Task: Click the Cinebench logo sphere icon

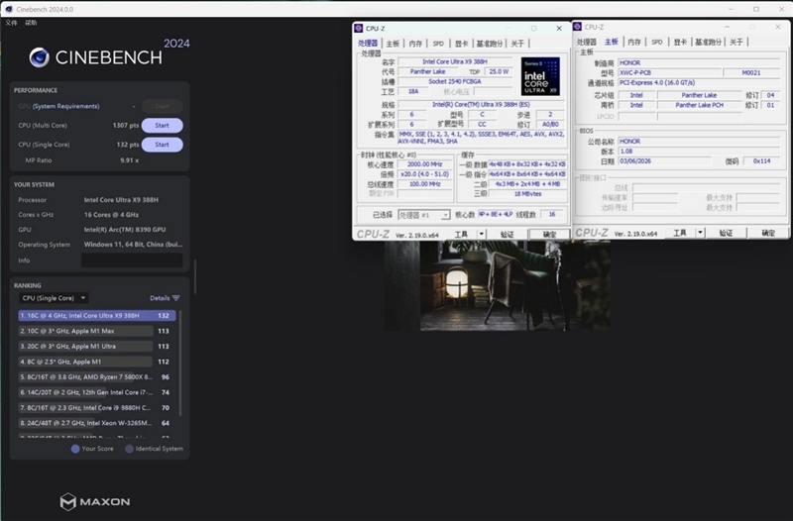Action: click(39, 57)
